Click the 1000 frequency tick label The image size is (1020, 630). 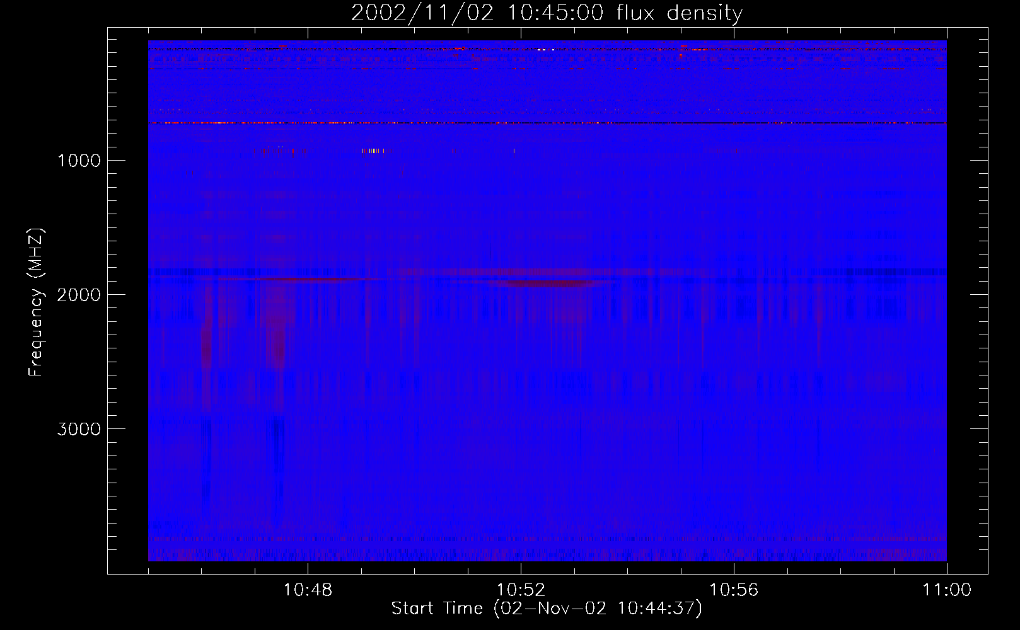tap(79, 160)
